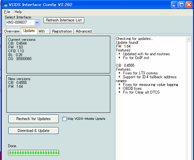The width and height of the screenshot is (194, 160).
Task: Switch to the Overview tab
Action: coord(12,31)
